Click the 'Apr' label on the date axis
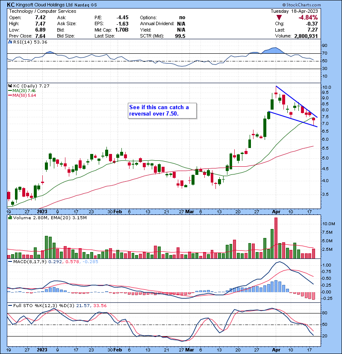 pyautogui.click(x=276, y=212)
